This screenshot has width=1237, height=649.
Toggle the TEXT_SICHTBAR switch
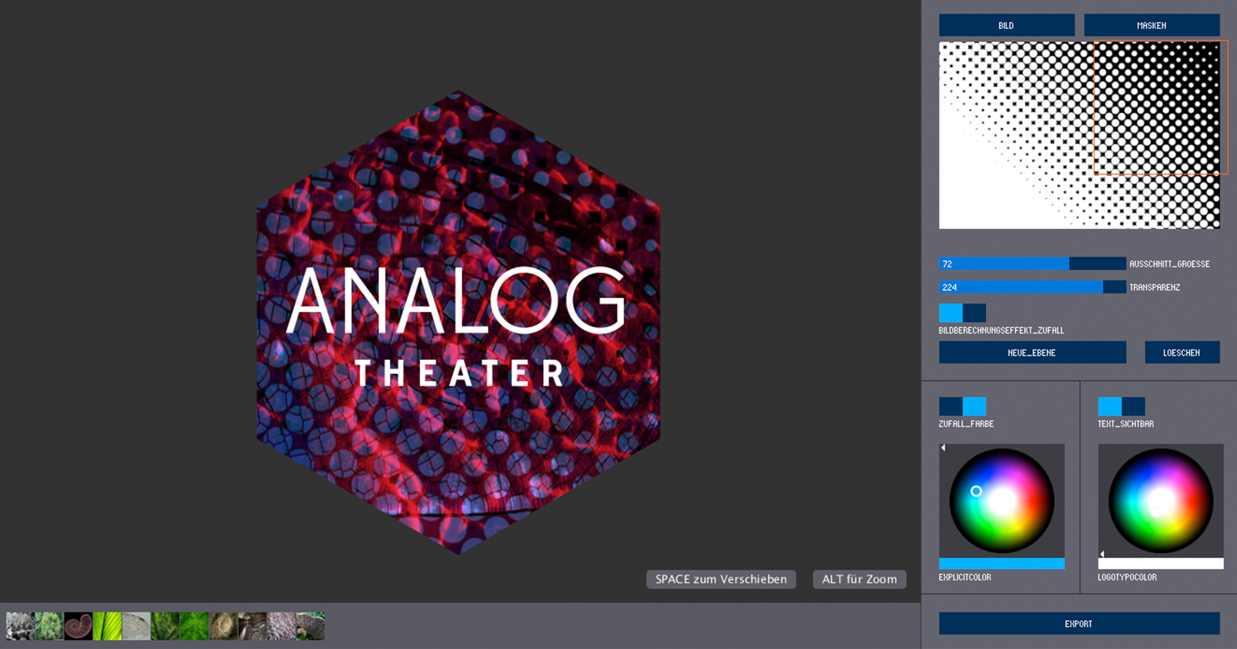click(x=1121, y=406)
